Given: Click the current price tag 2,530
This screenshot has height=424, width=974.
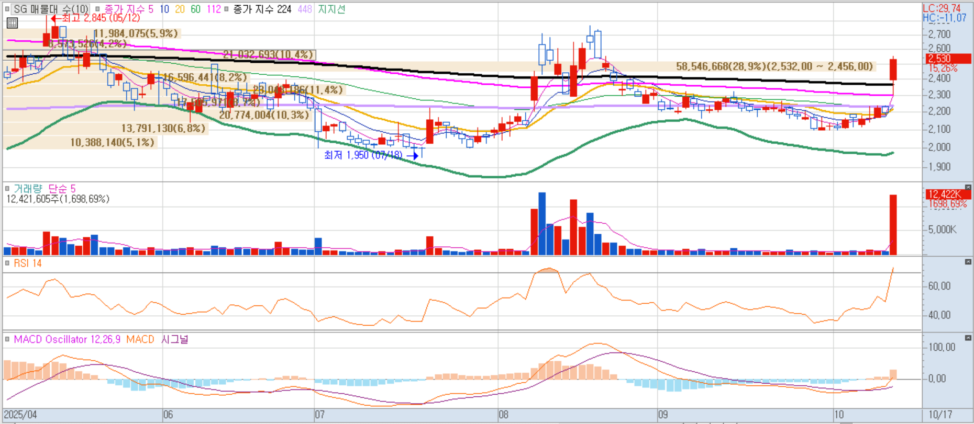Looking at the screenshot, I should tap(948, 59).
